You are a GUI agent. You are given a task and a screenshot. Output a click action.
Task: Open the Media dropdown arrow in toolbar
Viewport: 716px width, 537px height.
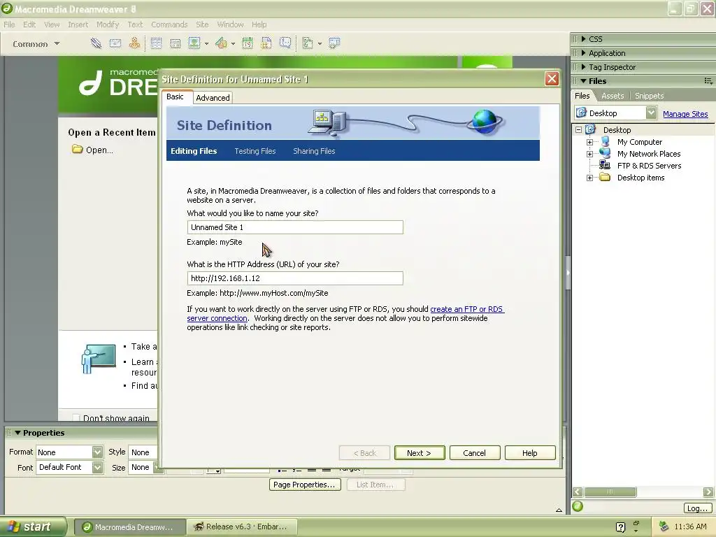point(233,44)
